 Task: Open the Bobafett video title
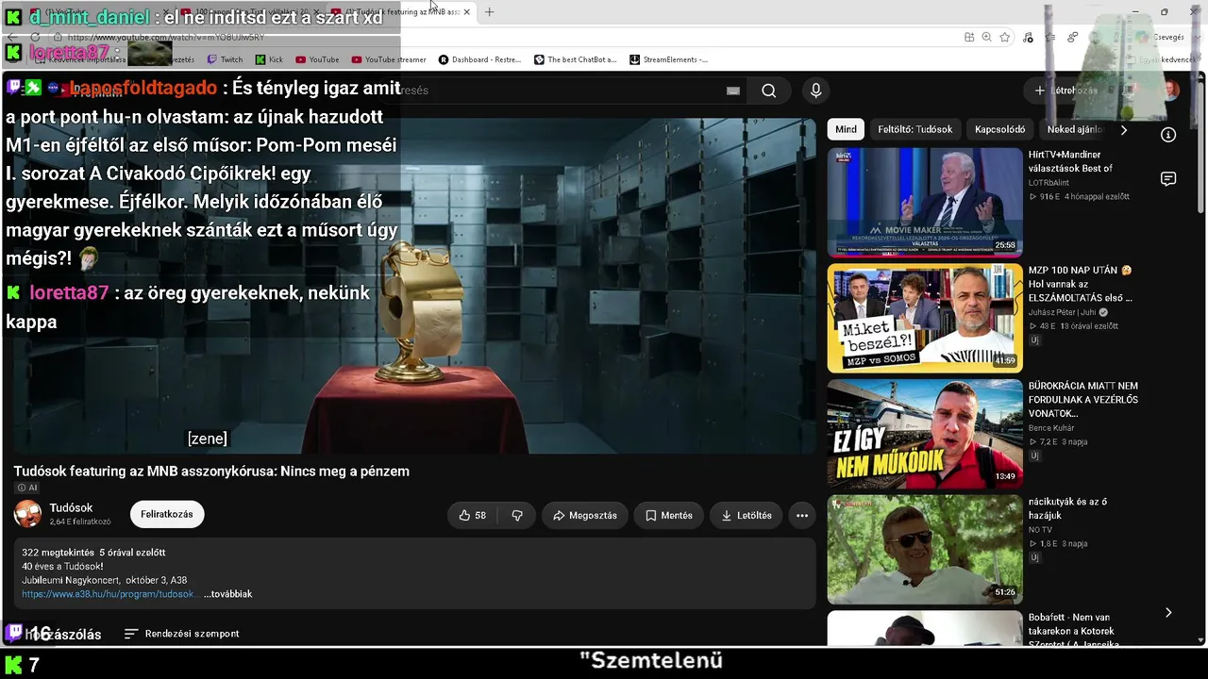tap(1072, 631)
